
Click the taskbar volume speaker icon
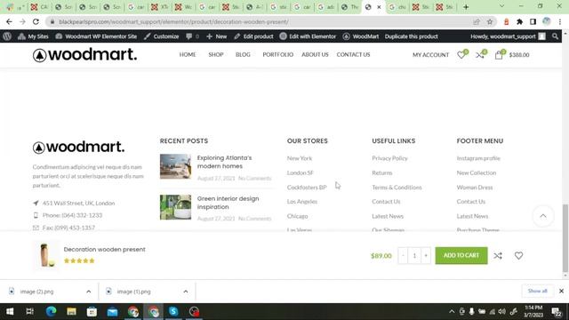coord(501,312)
